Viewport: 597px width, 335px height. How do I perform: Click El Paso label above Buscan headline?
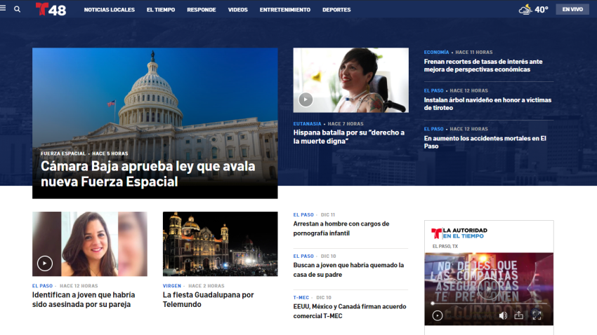tap(303, 257)
